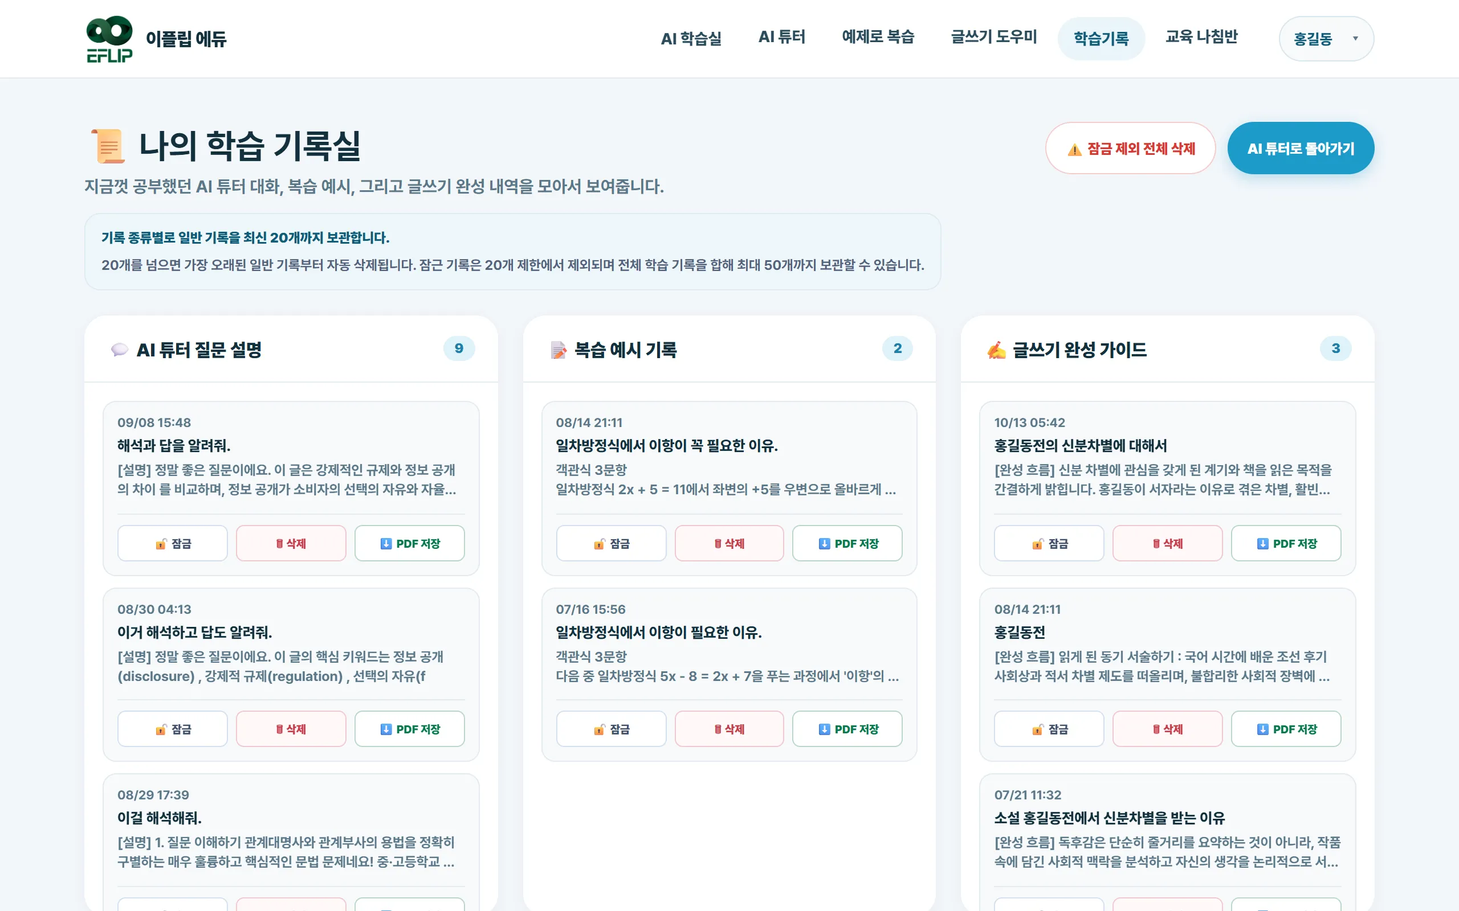Viewport: 1459px width, 911px height.
Task: Lock the 08/14 21:11 홍길동전 writing record
Action: (x=1049, y=729)
